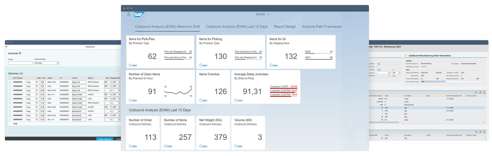Viewport: 492px width, 156px height.
Task: Collapse Additional Manufacturing Order Information section
Action: pos(405,55)
